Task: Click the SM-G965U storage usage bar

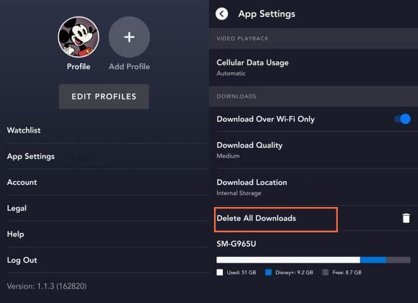Action: point(313,259)
